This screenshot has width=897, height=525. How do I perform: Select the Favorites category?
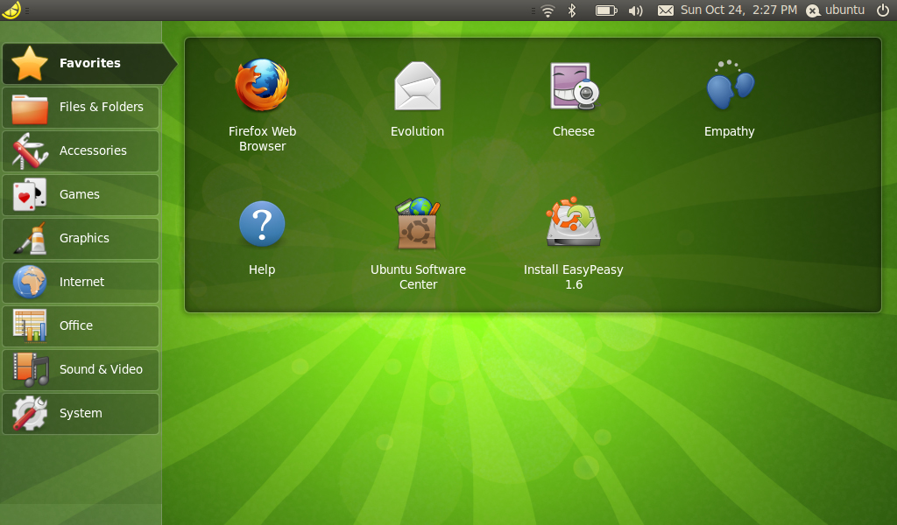click(88, 63)
